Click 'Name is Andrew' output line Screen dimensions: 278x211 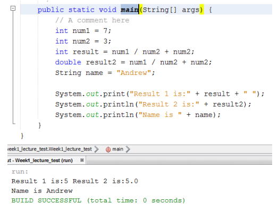[x=42, y=191]
